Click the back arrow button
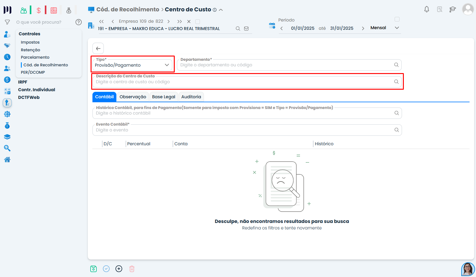Image resolution: width=476 pixels, height=277 pixels. click(98, 49)
